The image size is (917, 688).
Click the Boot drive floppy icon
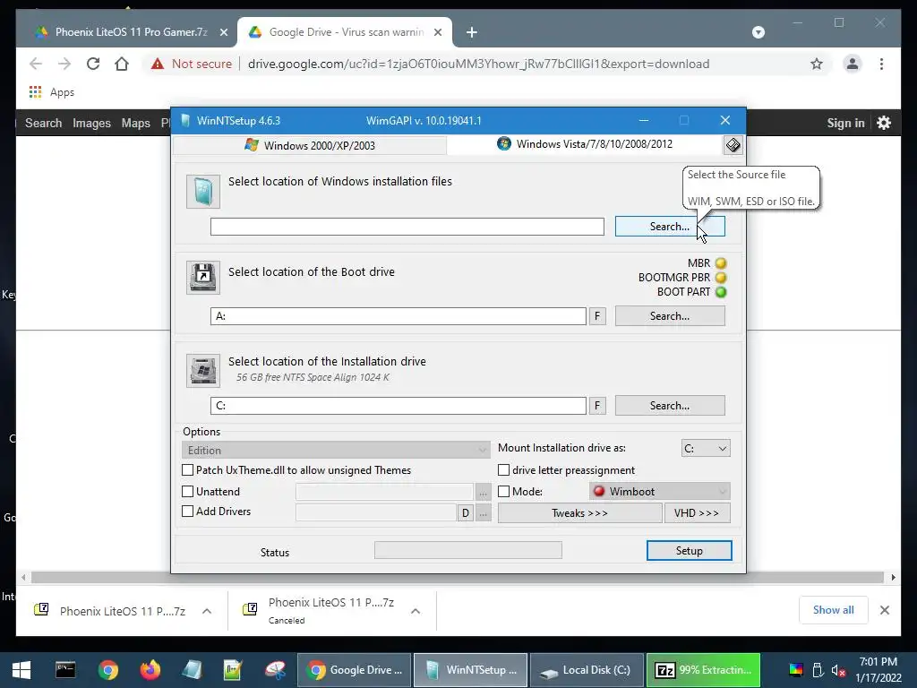(203, 278)
